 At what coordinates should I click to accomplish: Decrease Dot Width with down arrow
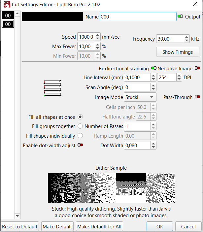[153, 147]
